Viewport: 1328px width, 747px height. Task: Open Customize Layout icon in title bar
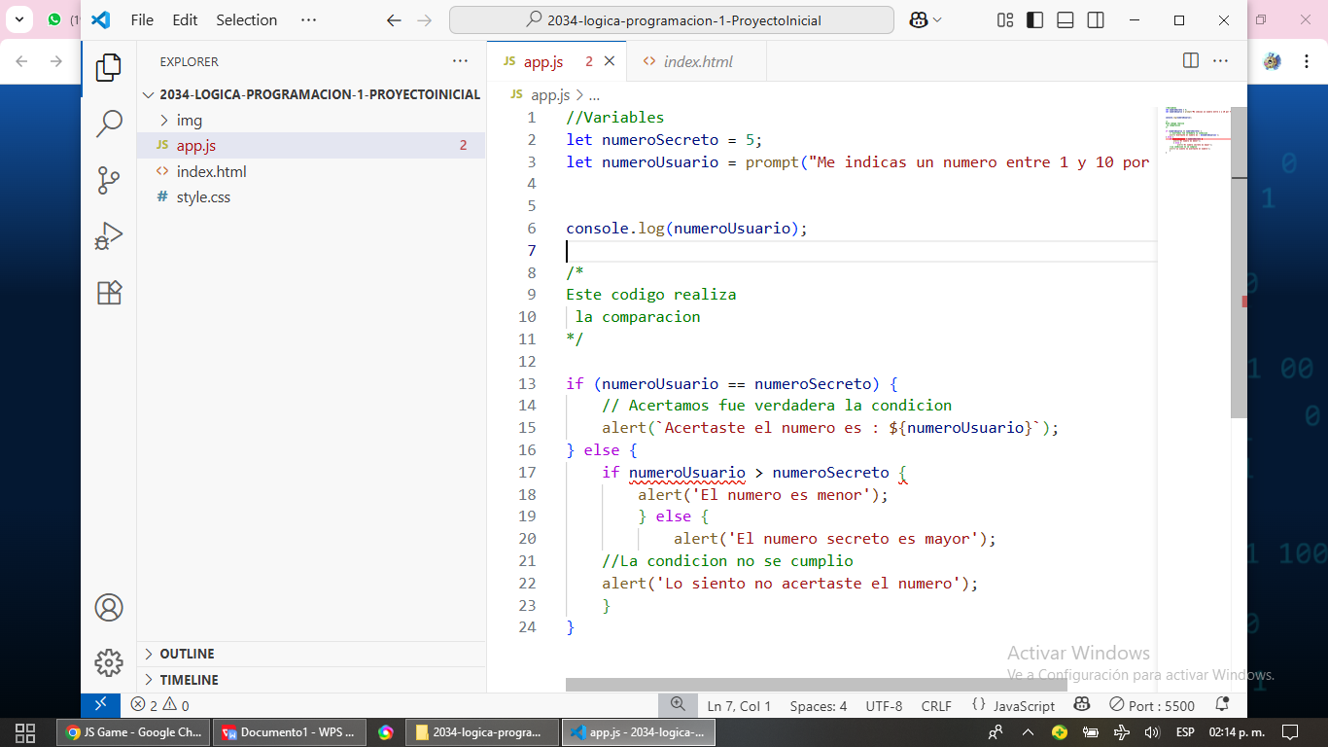[x=1005, y=20]
